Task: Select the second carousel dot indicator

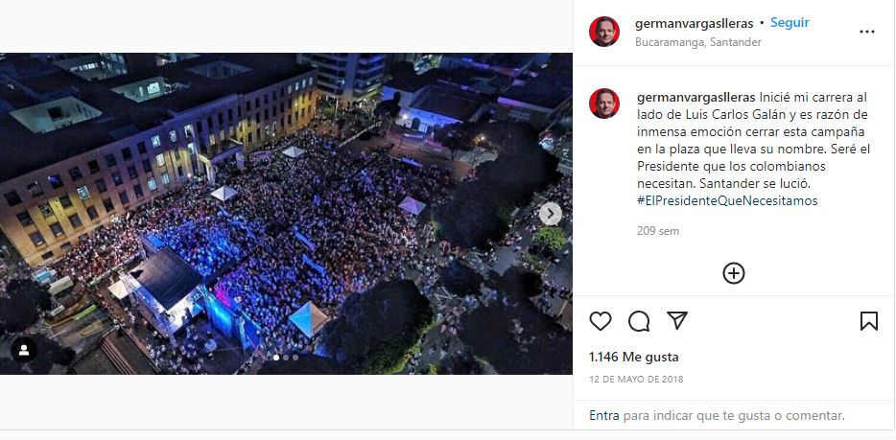Action: click(286, 358)
